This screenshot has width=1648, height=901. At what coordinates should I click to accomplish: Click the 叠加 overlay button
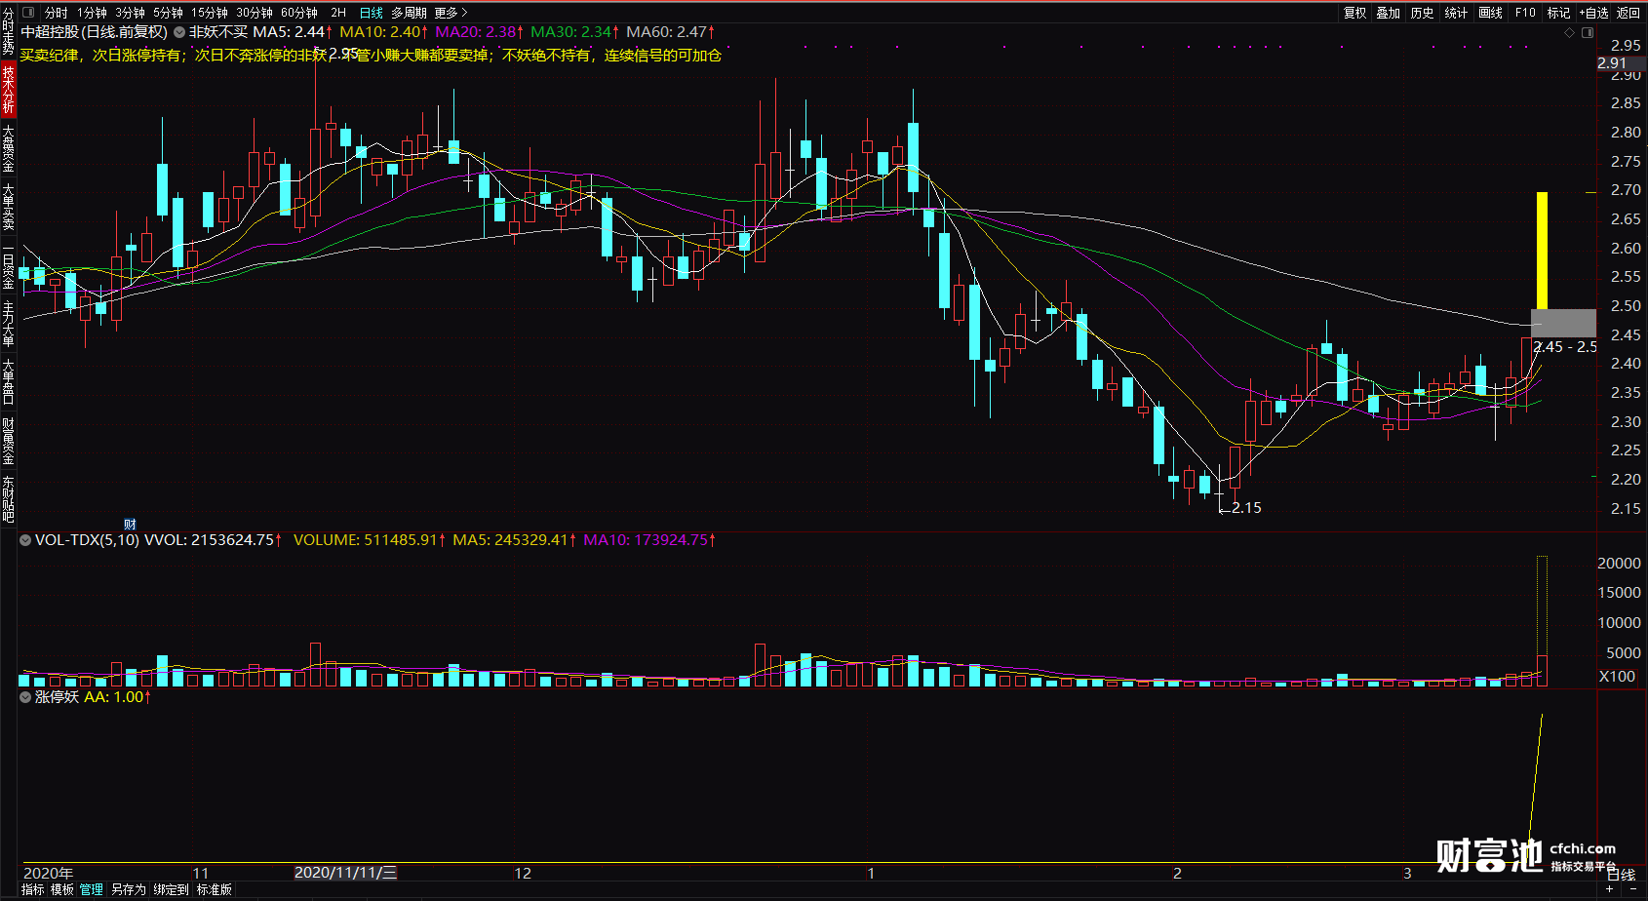tap(1389, 13)
